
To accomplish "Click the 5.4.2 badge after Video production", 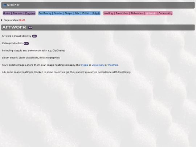I will pos(26,44).
